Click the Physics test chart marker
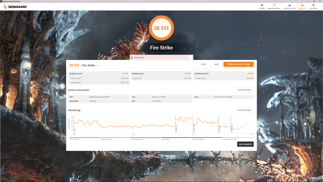323x182 pixels. tap(219, 129)
